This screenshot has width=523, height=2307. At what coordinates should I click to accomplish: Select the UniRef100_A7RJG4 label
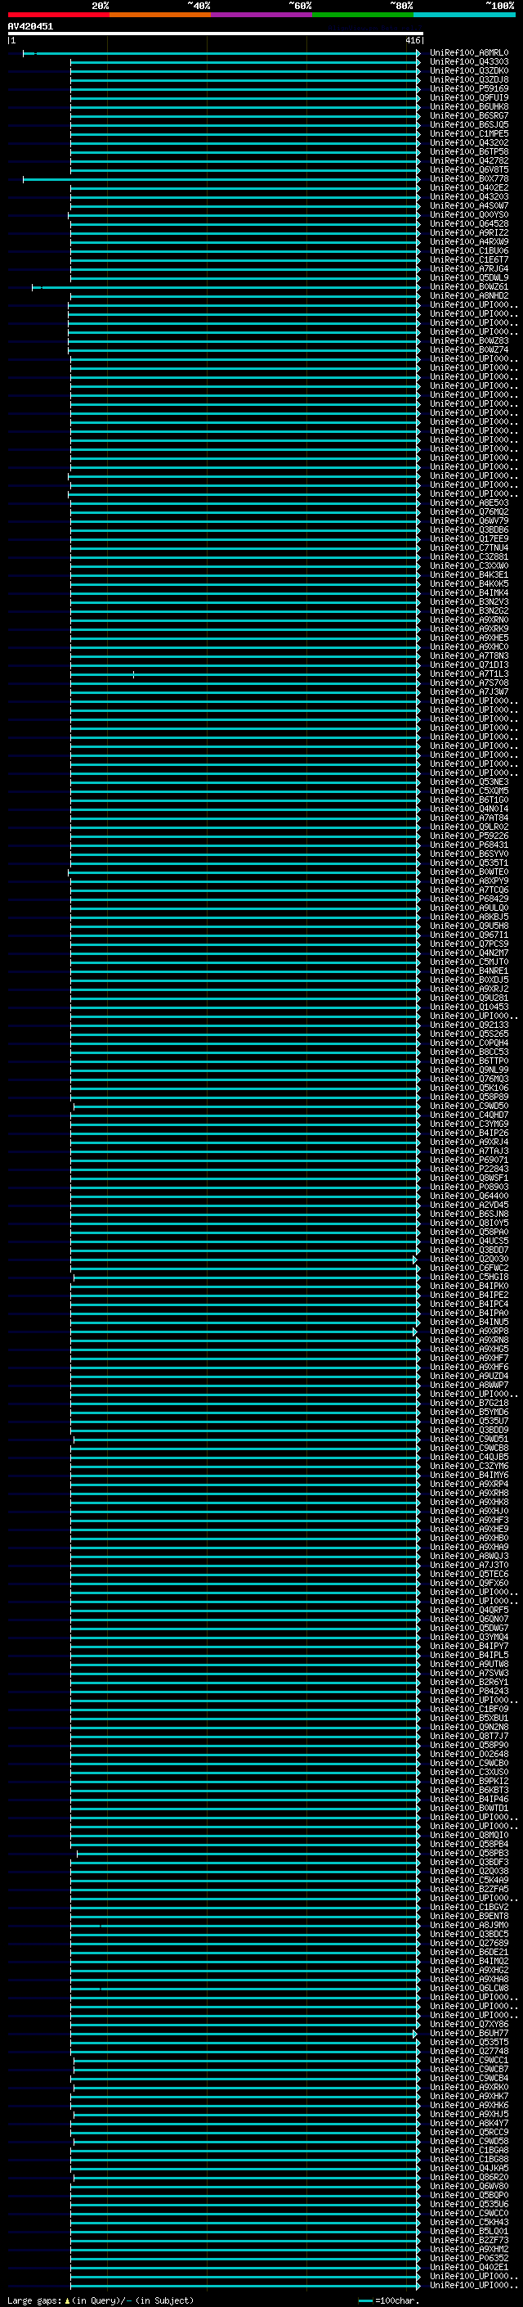pos(469,268)
